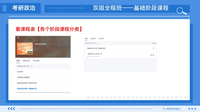Screen dimensions: 200x112
Task: Go back using the arrow on the course banner
Action: click(18, 38)
